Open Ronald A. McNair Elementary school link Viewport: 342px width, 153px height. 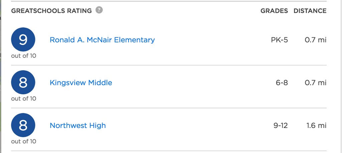pos(102,40)
